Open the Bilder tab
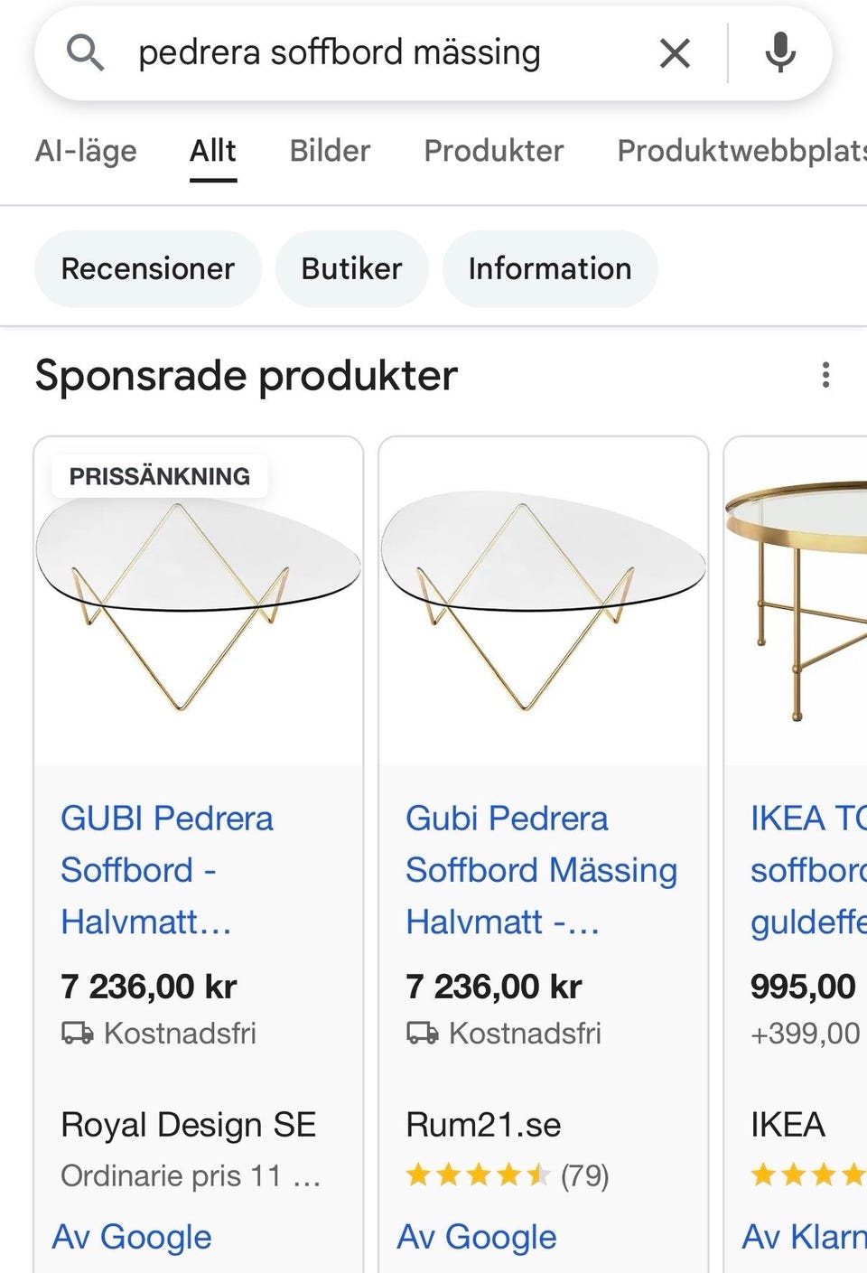Image resolution: width=867 pixels, height=1273 pixels. click(x=330, y=151)
